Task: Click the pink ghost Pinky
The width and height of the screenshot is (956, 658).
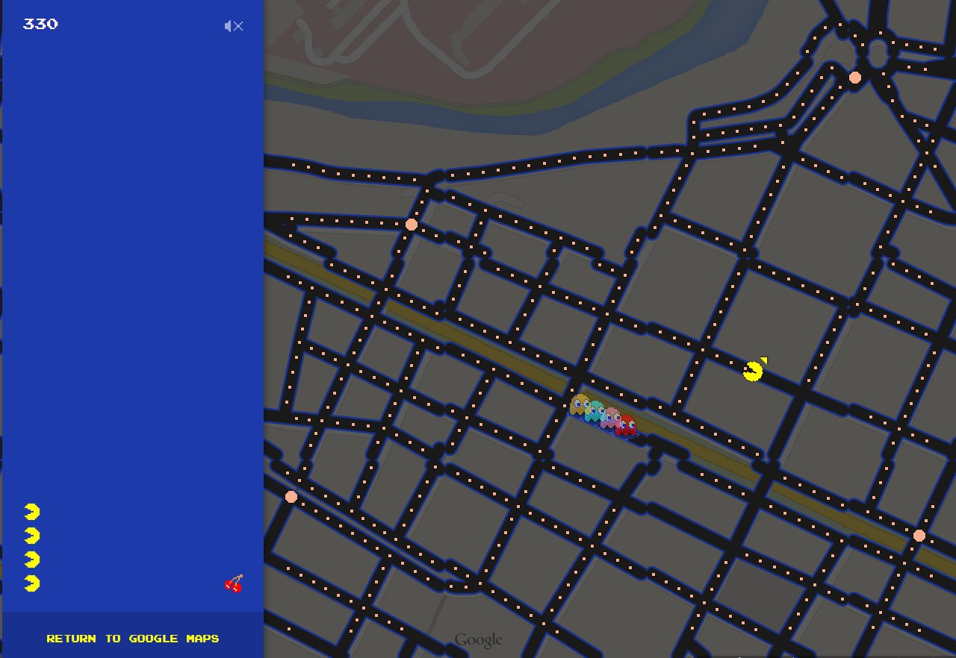Action: coord(612,418)
